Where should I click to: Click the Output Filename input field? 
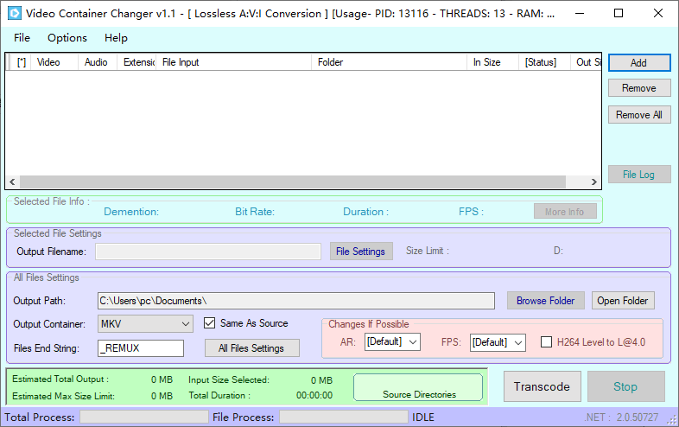click(208, 252)
